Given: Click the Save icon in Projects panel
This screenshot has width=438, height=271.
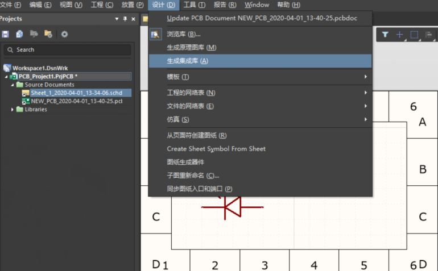Looking at the screenshot, I should pyautogui.click(x=5, y=34).
